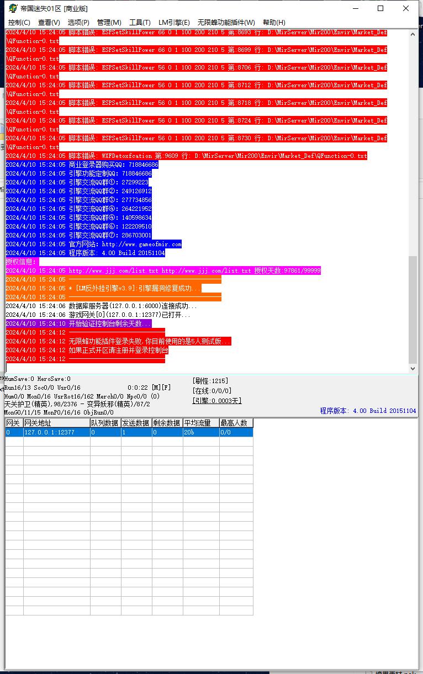Screen dimensions: 423x674
Task: Click the [刷怪:1215] status text
Action: (x=210, y=381)
